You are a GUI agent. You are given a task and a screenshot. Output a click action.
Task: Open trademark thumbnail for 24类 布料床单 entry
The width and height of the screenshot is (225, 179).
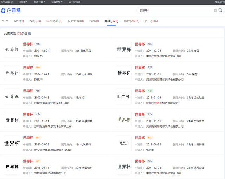[x=124, y=120]
